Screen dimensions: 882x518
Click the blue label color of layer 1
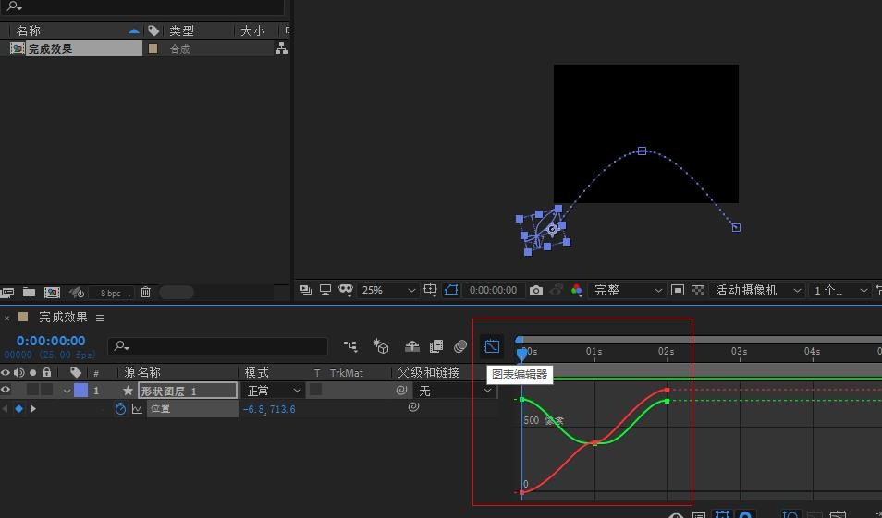point(81,390)
